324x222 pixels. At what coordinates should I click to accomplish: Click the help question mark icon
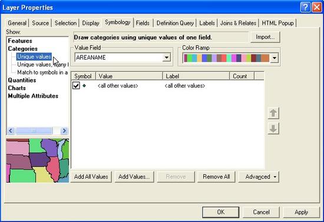click(305, 8)
